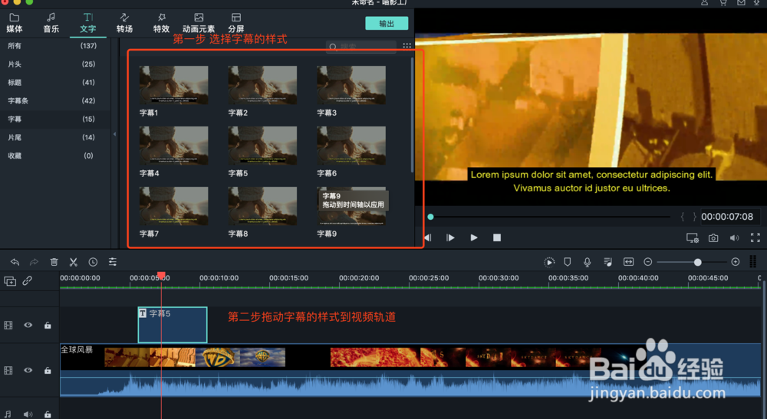Select the 文字 text tab

(x=87, y=23)
